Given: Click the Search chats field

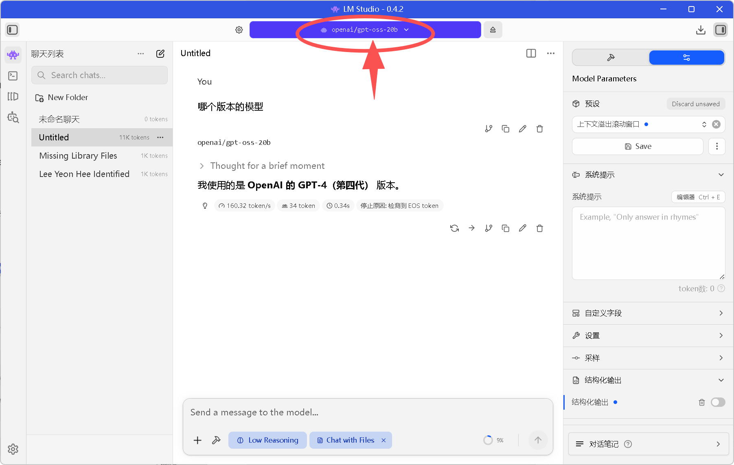Looking at the screenshot, I should click(99, 75).
